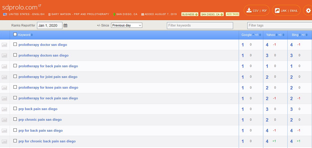
Task: Remove the SAN DIEGO, CA tag
Action: [222, 14]
